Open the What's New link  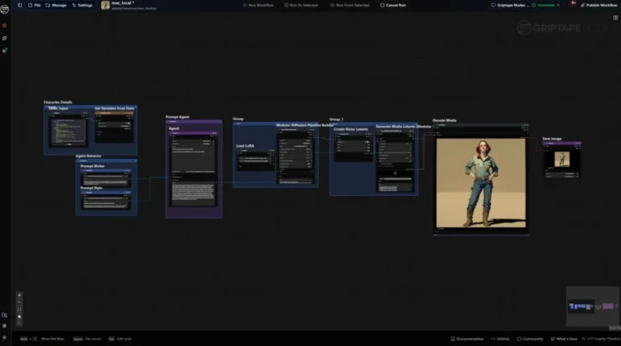pos(564,339)
